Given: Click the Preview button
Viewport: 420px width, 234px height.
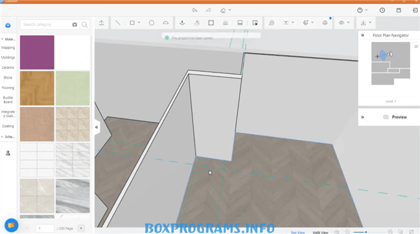Looking at the screenshot, I should tap(395, 117).
